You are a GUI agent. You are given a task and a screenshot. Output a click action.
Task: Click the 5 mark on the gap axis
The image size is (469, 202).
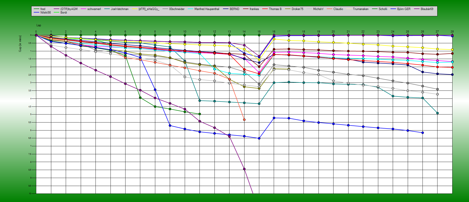[x=31, y=114]
